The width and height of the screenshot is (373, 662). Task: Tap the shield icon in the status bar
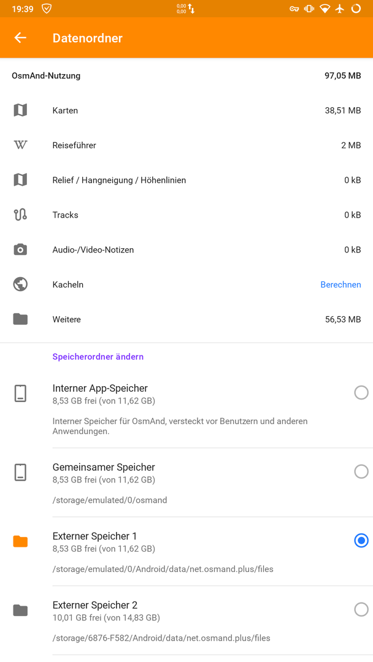[47, 9]
